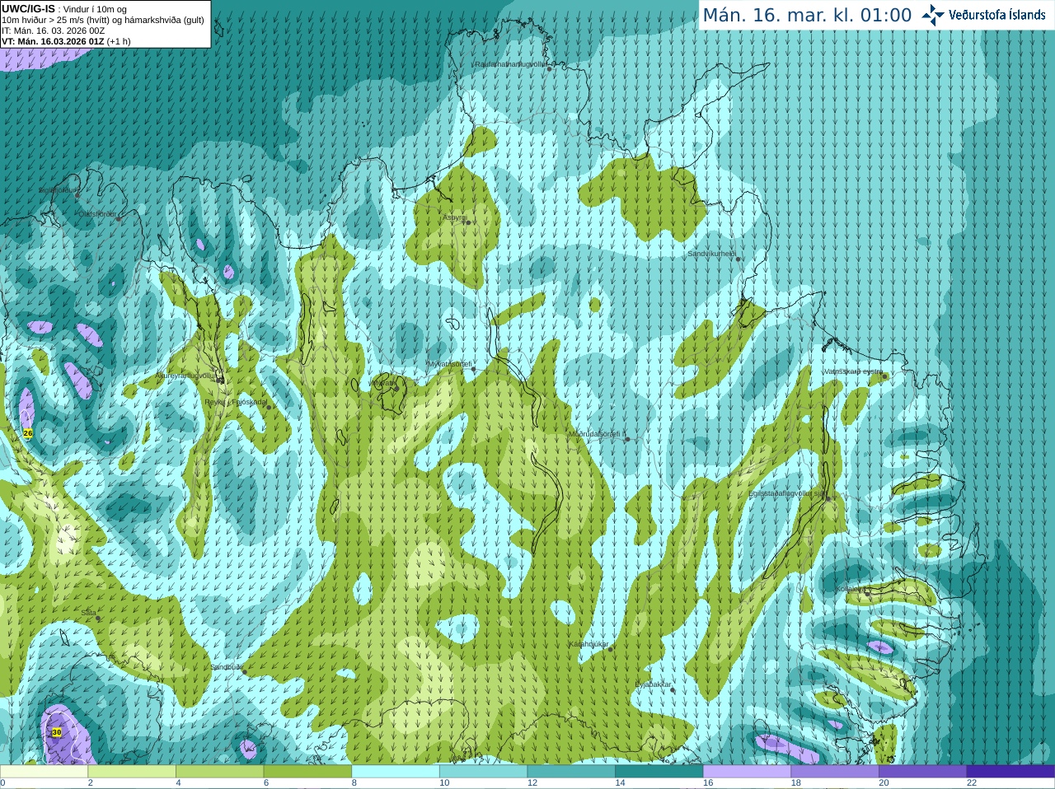
Task: Select the 8–10 m/s light cyan legend color
Action: tap(396, 772)
